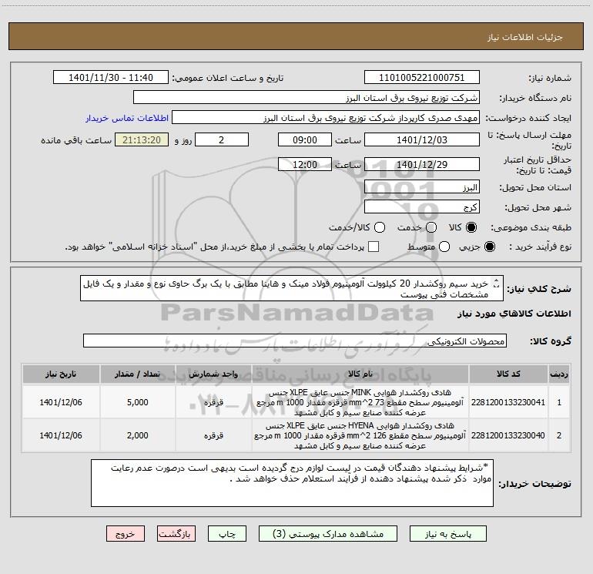Click the نام کالا column header
The width and height of the screenshot is (593, 574).
point(360,374)
